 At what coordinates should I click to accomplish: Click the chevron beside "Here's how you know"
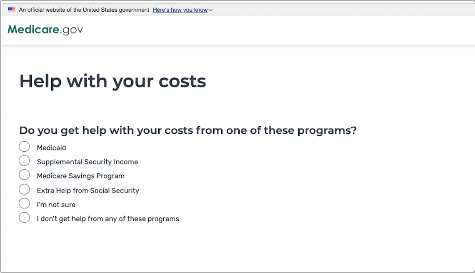(210, 10)
